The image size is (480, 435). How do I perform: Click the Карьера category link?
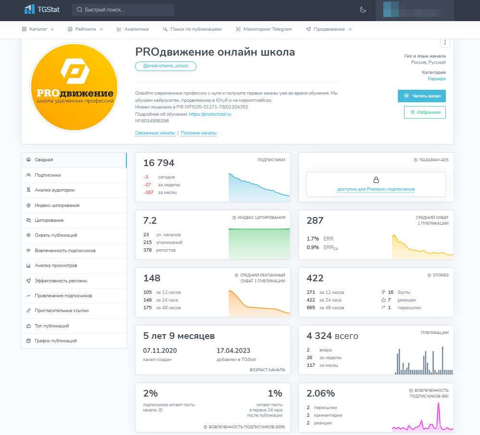(437, 79)
